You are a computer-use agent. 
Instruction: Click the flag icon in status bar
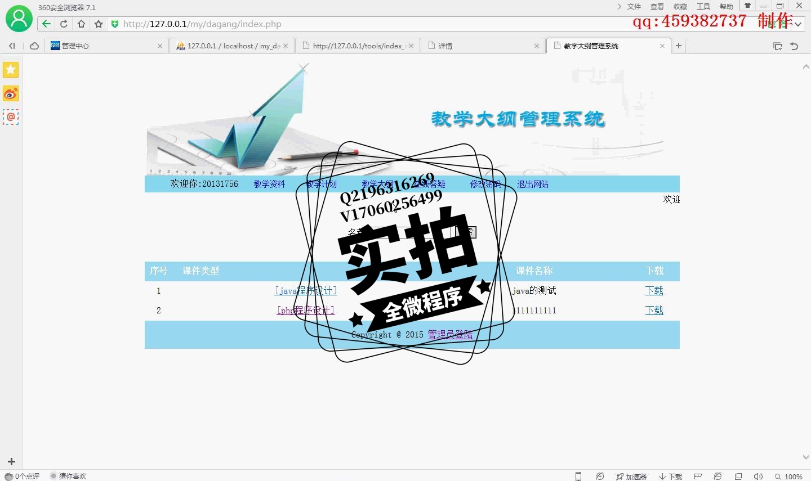pyautogui.click(x=698, y=476)
